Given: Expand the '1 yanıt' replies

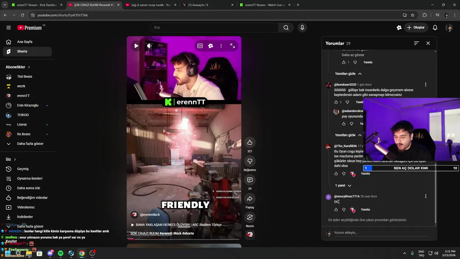Looking at the screenshot, I should tap(343, 186).
